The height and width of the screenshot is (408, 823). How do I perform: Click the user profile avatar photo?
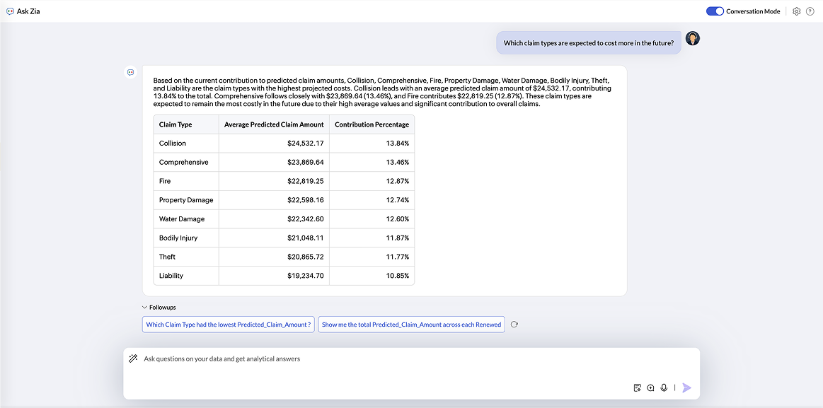692,38
